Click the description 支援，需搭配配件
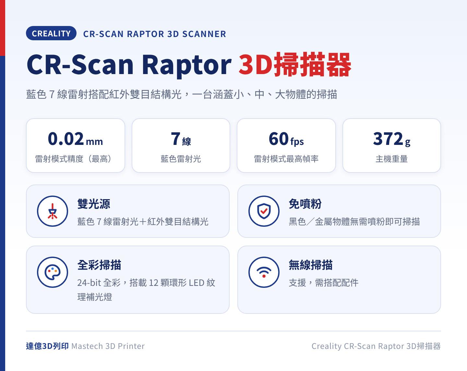467x371 pixels. tap(324, 283)
